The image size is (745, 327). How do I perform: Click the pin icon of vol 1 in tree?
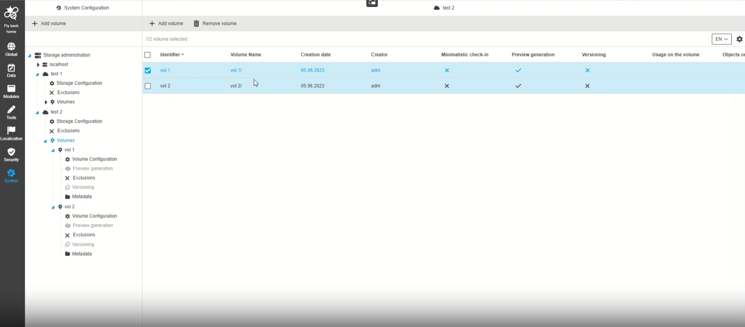pyautogui.click(x=60, y=150)
